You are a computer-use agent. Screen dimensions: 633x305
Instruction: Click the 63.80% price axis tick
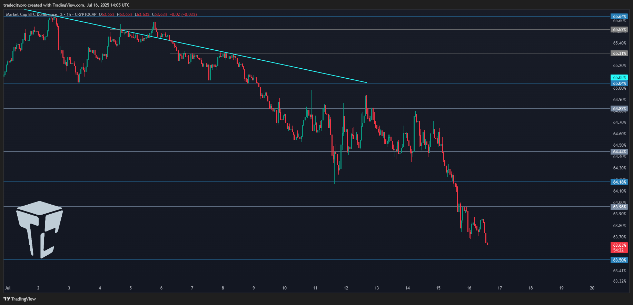click(x=620, y=226)
